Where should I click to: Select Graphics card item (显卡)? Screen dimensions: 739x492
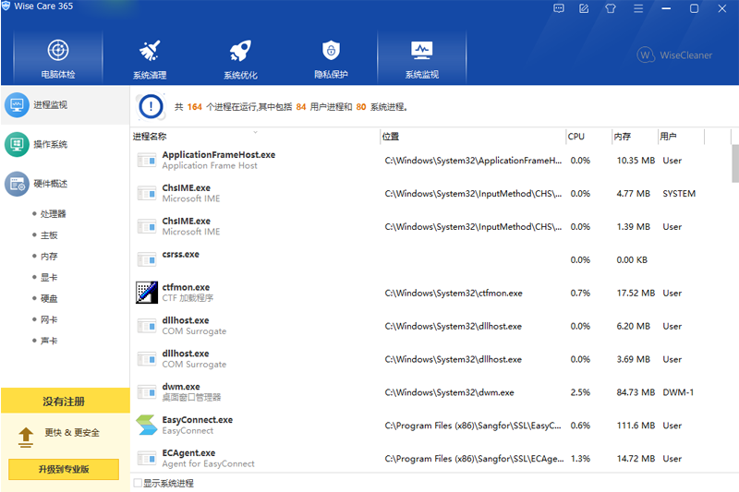tap(49, 277)
